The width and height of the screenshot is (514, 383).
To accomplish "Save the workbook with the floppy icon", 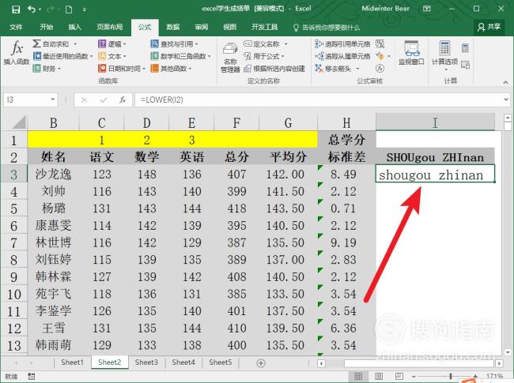I will click(x=16, y=9).
